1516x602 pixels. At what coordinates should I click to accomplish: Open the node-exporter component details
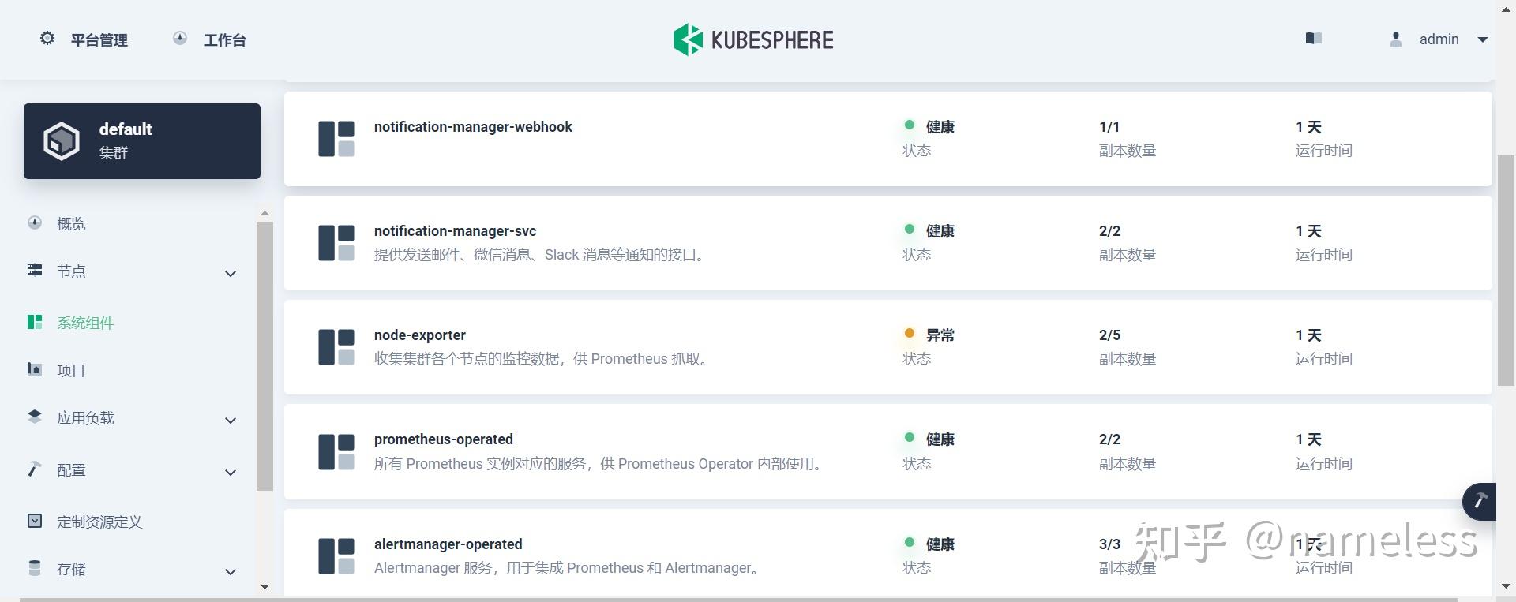[x=419, y=335]
